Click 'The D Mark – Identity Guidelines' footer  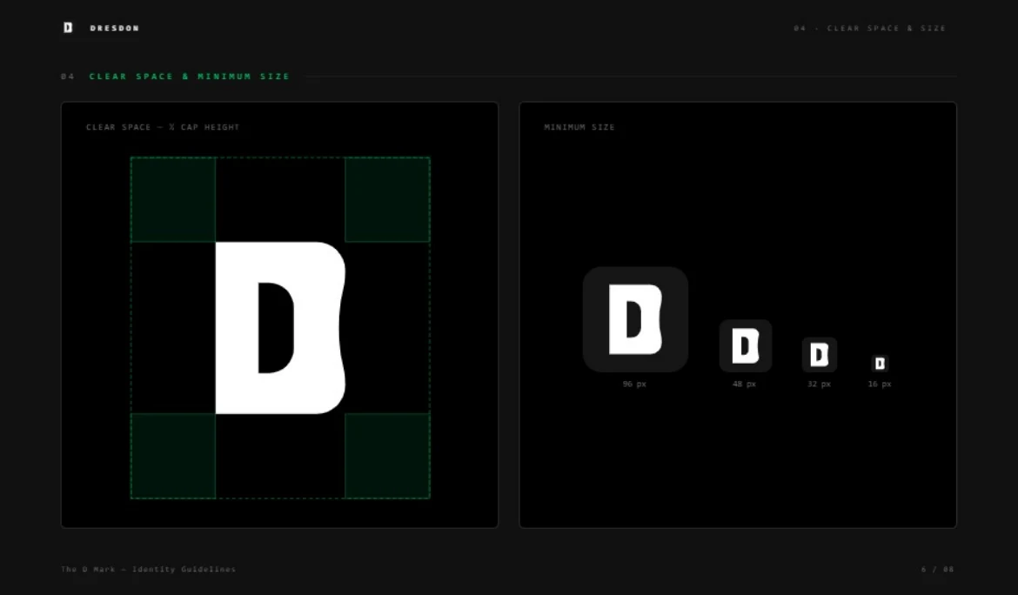tap(149, 569)
